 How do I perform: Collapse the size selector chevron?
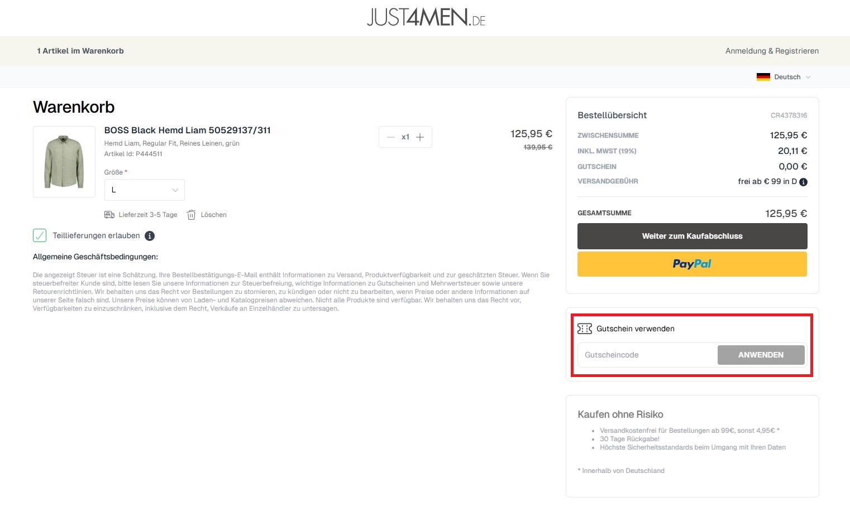[x=174, y=190]
